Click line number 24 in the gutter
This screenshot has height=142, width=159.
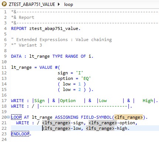point(4,139)
